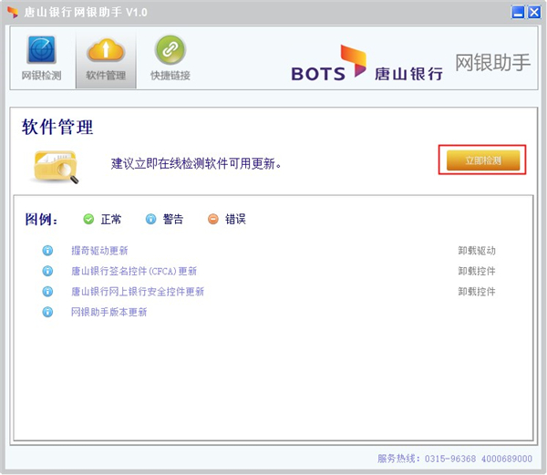Click the green 正常 legend icon

[88, 219]
